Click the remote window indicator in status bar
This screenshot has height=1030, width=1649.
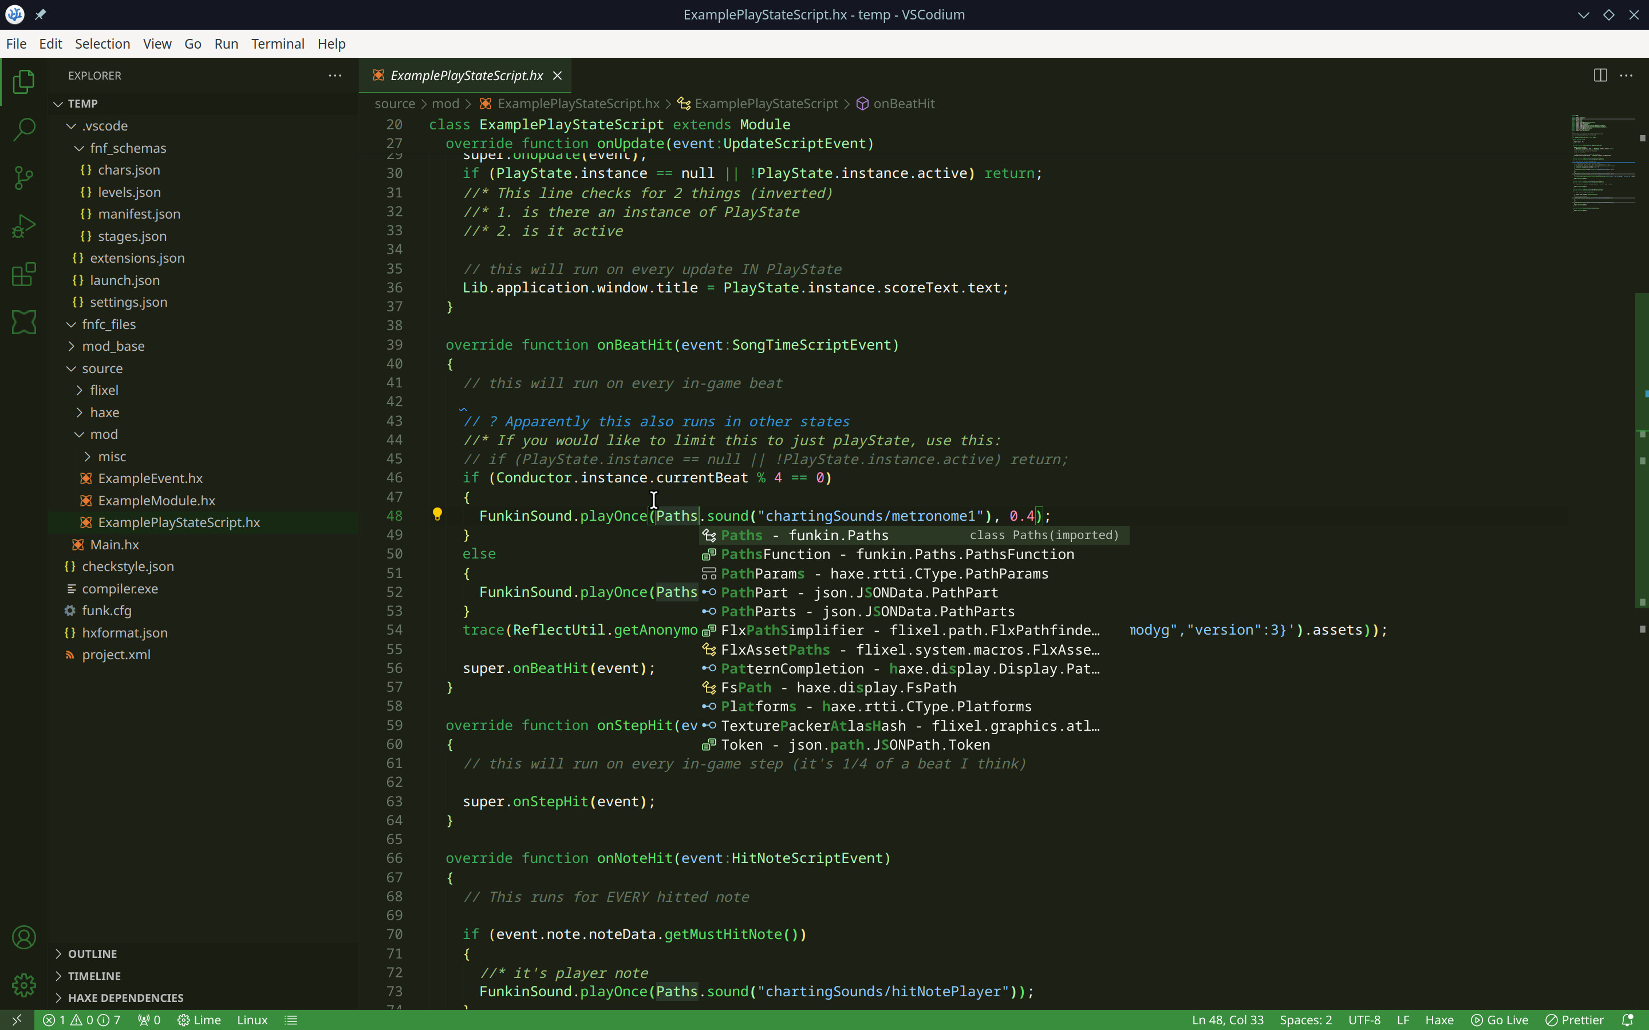pos(17,1019)
